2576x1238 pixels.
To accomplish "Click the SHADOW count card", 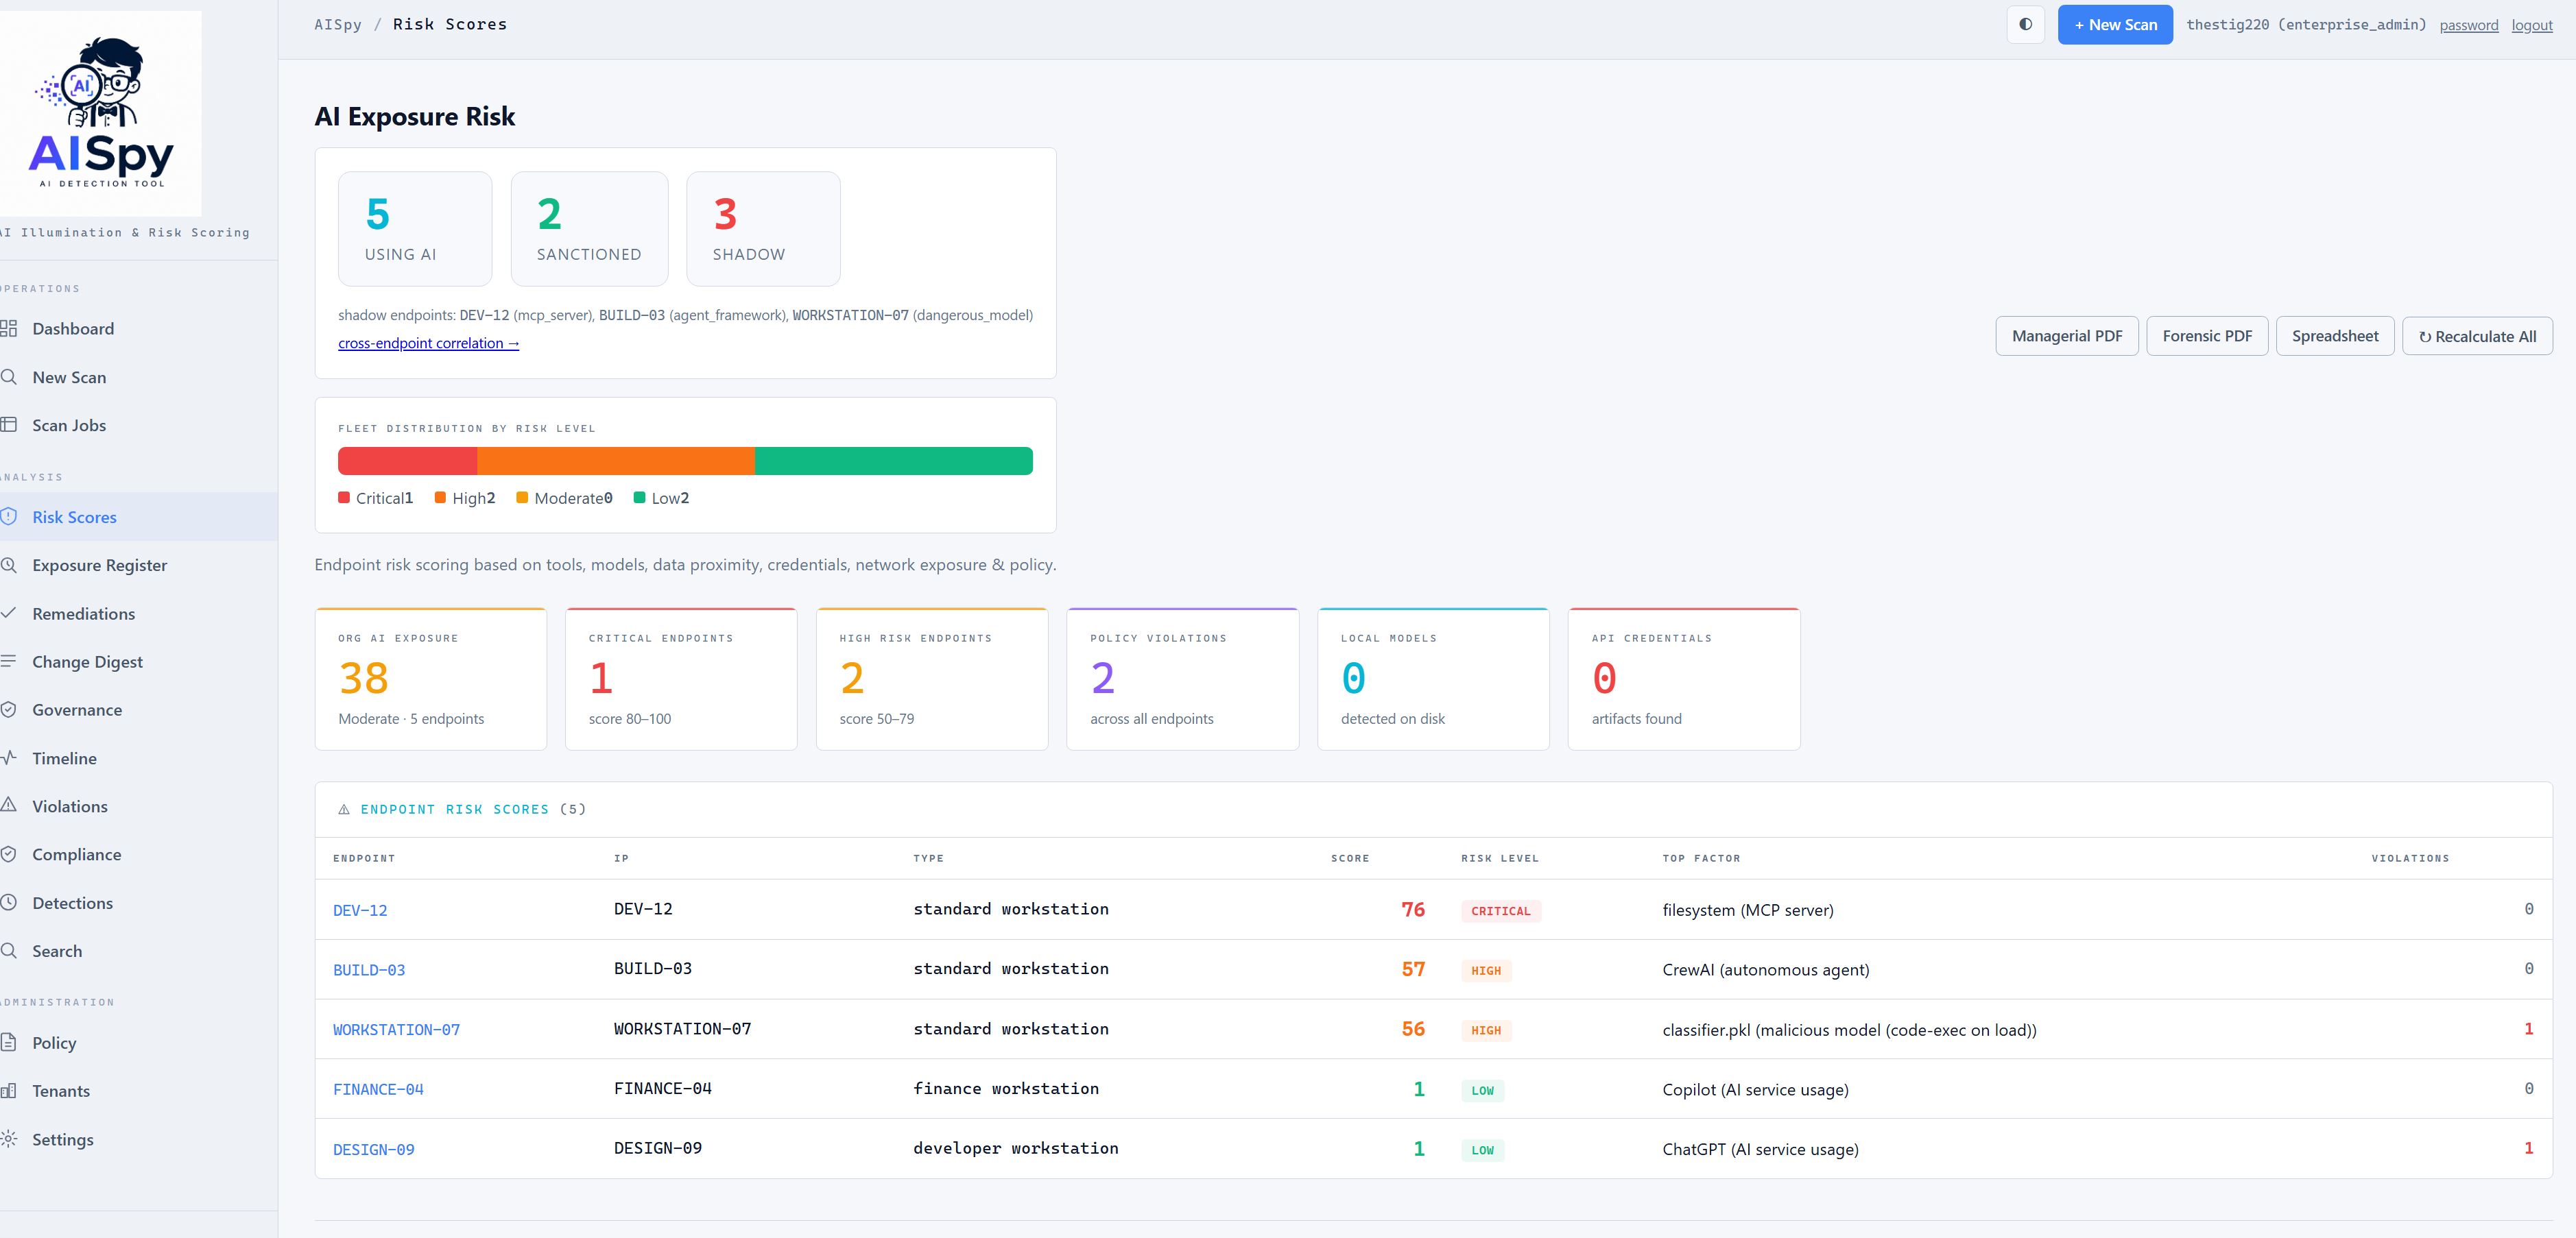I will pyautogui.click(x=763, y=229).
